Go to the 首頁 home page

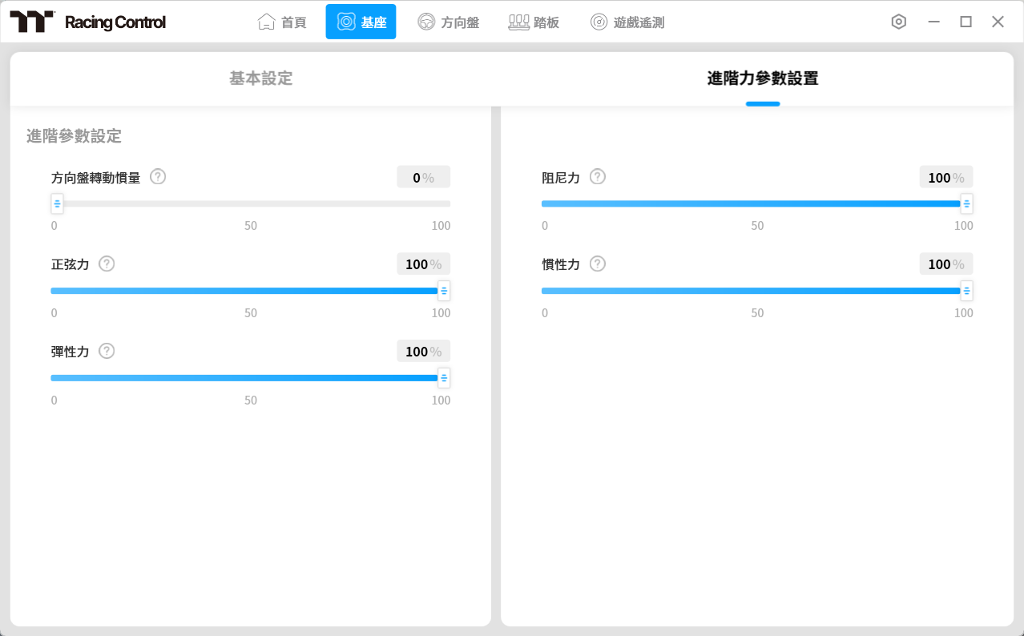pos(282,22)
